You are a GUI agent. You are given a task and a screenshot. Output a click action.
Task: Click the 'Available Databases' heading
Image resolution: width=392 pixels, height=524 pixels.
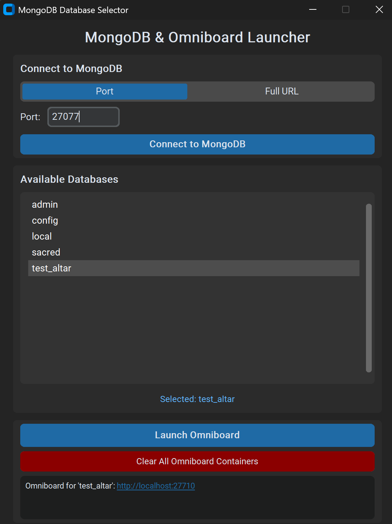[69, 179]
